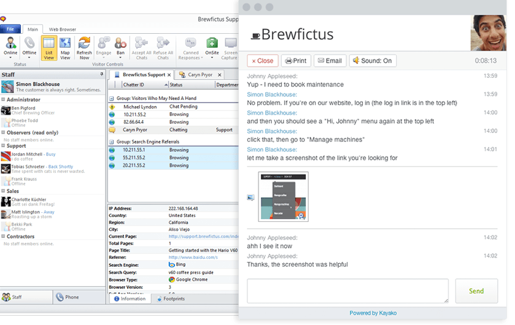The image size is (515, 325).
Task: Click Tobias Schroeter's avatar
Action: (x=6, y=169)
